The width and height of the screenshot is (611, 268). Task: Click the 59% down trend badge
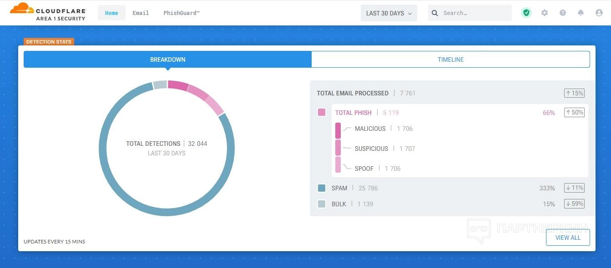click(x=574, y=203)
